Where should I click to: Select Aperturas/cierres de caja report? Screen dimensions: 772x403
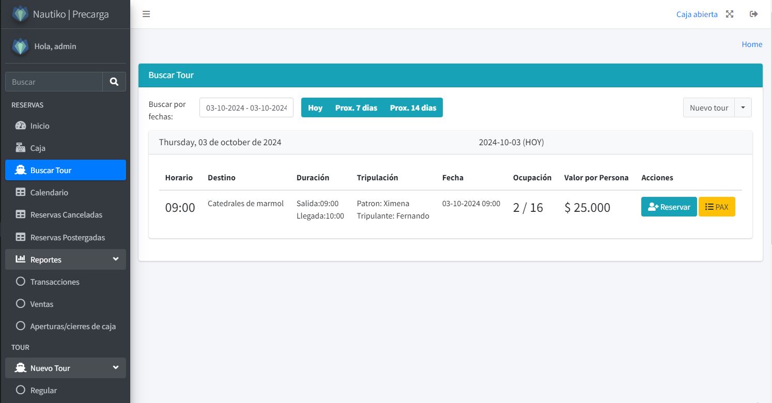73,327
